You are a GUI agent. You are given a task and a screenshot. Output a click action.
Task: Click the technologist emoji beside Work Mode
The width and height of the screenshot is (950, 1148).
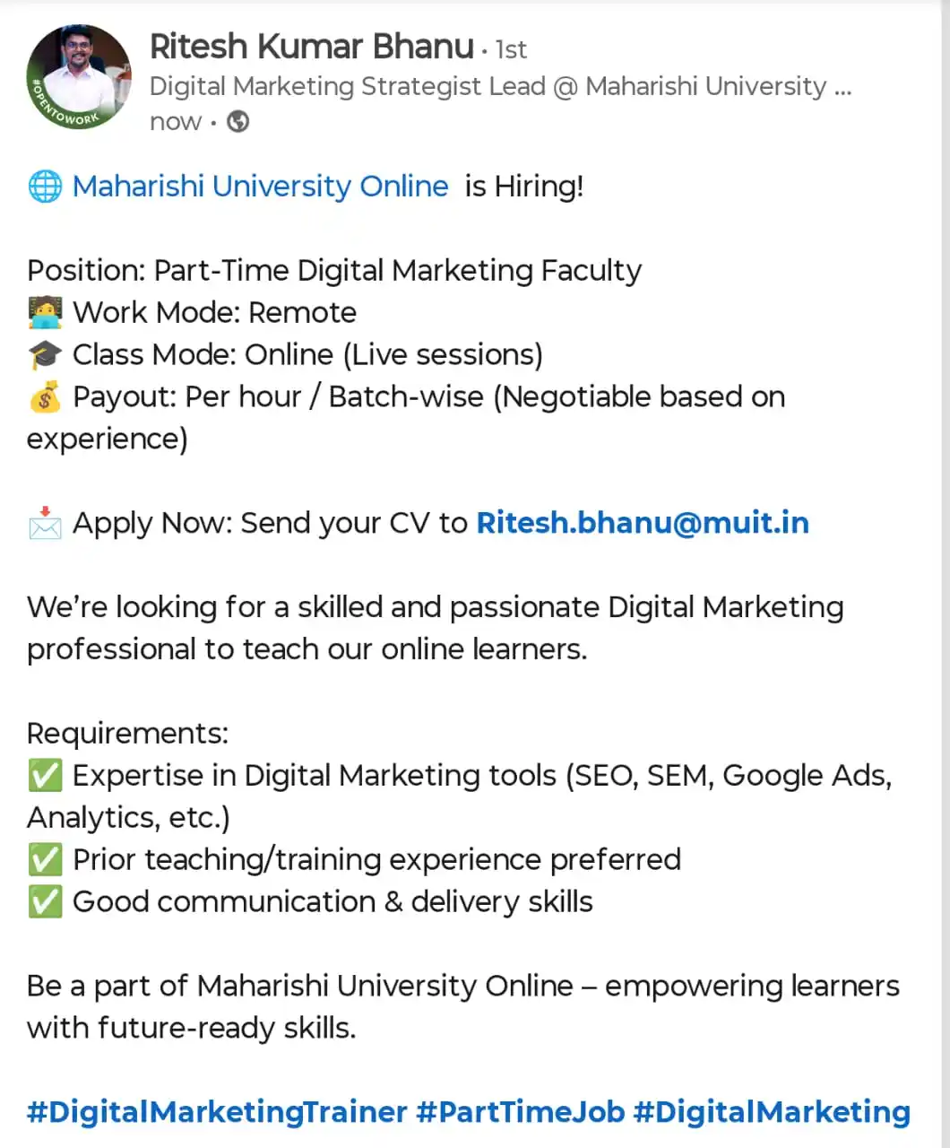[45, 313]
